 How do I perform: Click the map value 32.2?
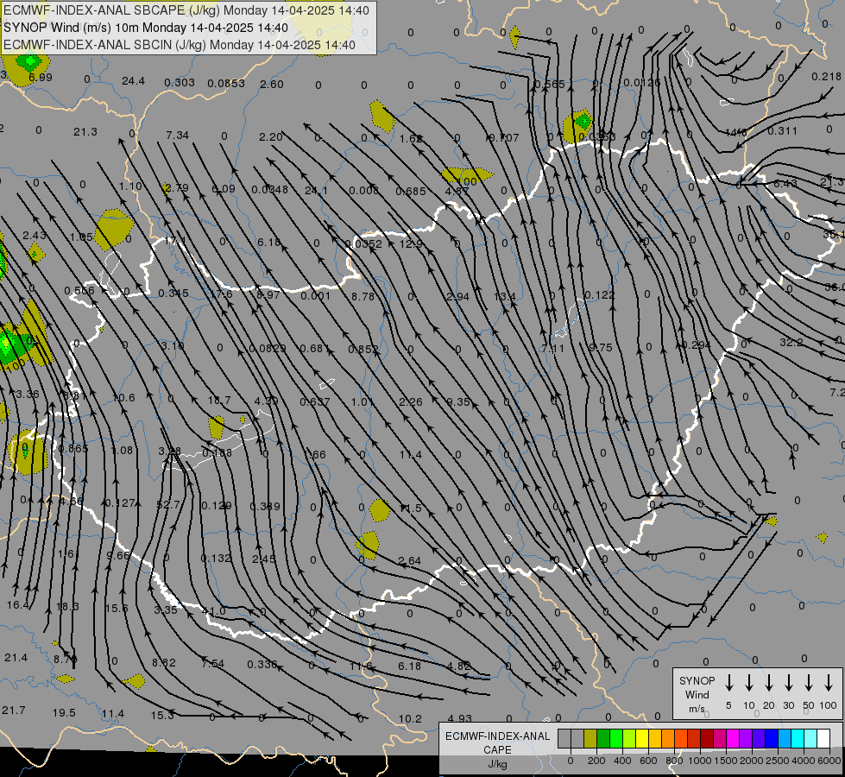(791, 343)
